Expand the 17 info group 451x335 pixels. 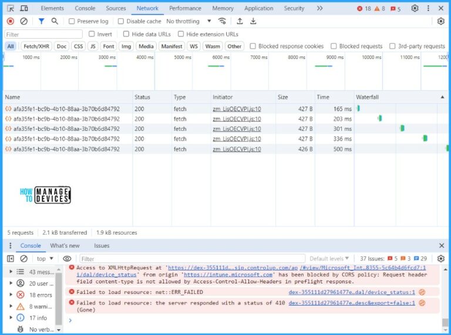[11, 318]
